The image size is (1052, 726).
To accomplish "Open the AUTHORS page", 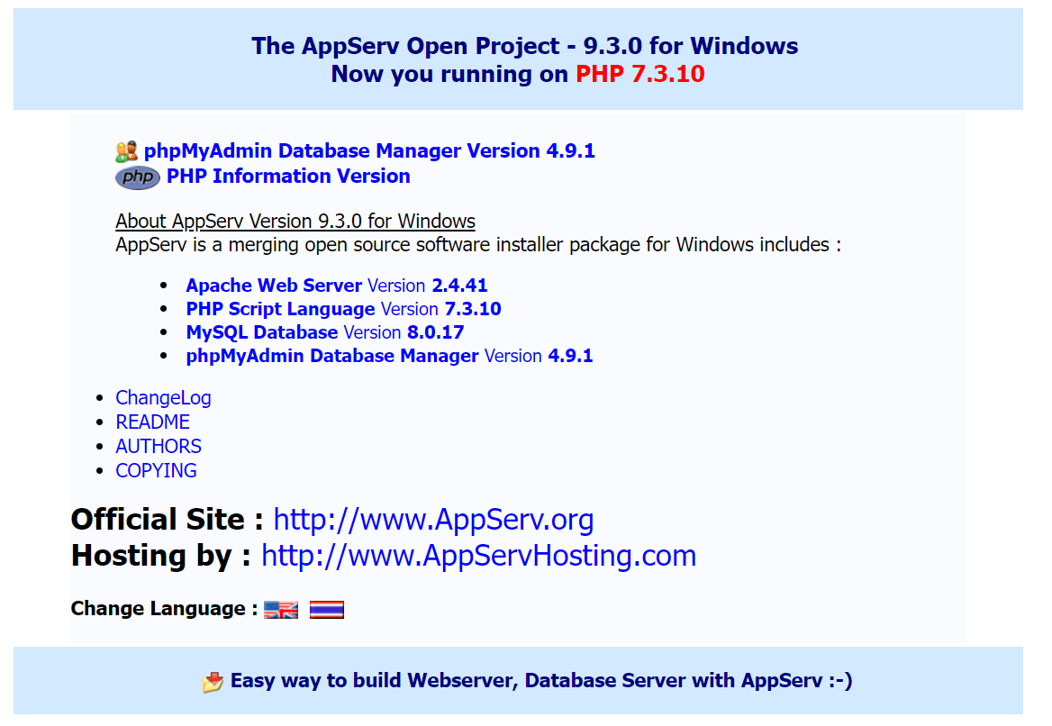I will pos(158,446).
